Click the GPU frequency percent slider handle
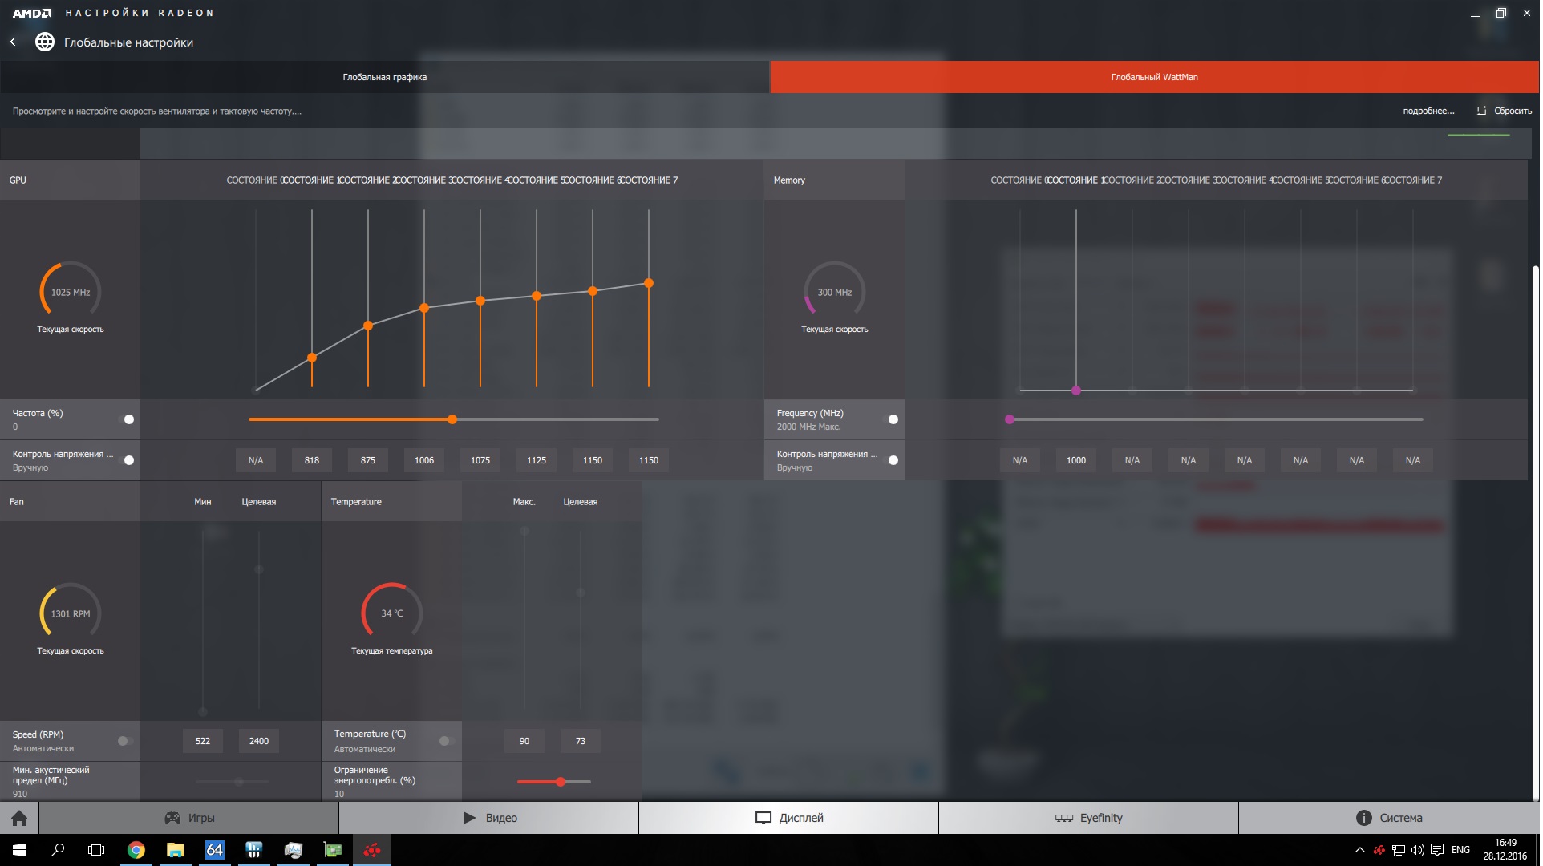Viewport: 1543px width, 866px height. pos(452,419)
